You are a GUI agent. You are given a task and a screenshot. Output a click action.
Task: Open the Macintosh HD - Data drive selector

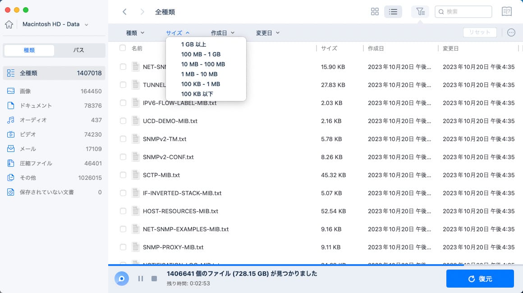[55, 24]
